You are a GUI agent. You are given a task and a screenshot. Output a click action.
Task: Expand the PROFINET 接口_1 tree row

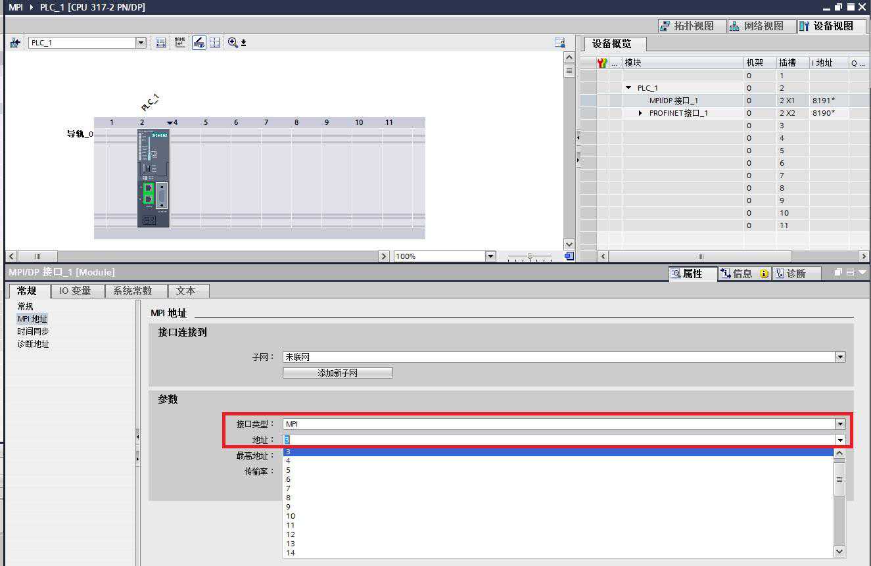click(x=642, y=113)
